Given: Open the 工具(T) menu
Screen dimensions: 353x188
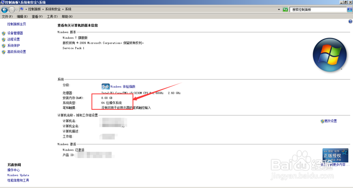Looking at the screenshot, I should point(52,17).
